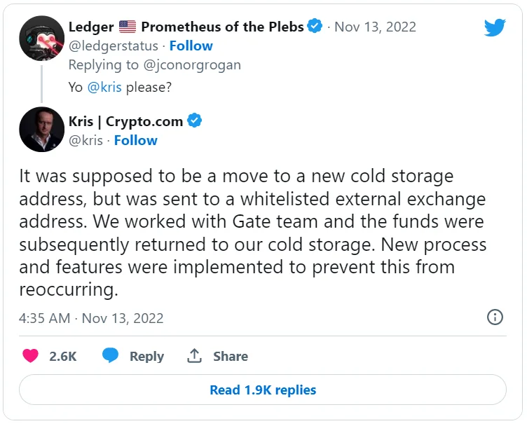Click the share upload arrow icon

194,356
